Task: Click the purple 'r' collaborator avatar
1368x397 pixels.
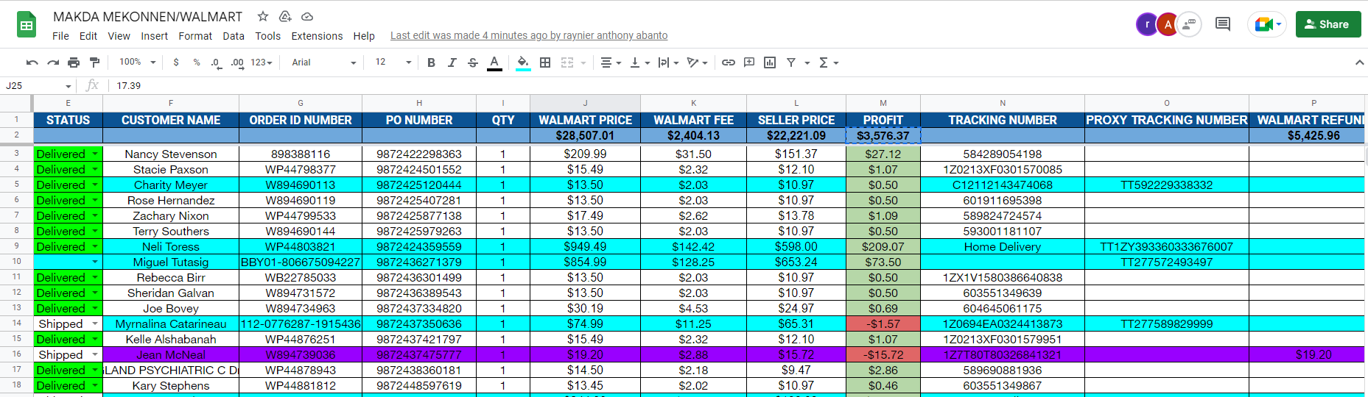Action: point(1147,24)
